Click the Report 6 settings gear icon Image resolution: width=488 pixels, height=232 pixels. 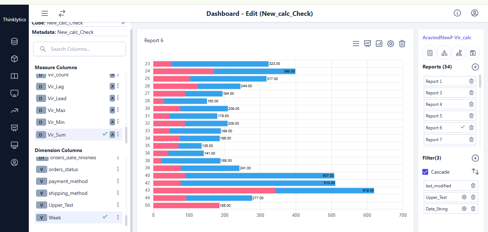click(x=391, y=44)
